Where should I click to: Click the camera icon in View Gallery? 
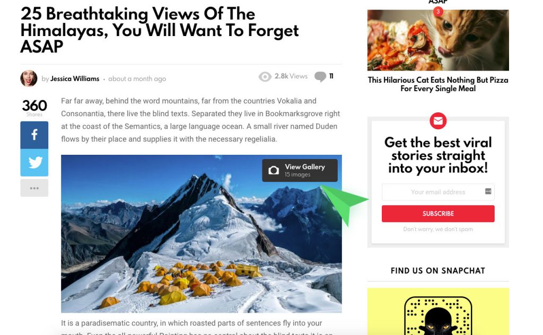pos(274,170)
